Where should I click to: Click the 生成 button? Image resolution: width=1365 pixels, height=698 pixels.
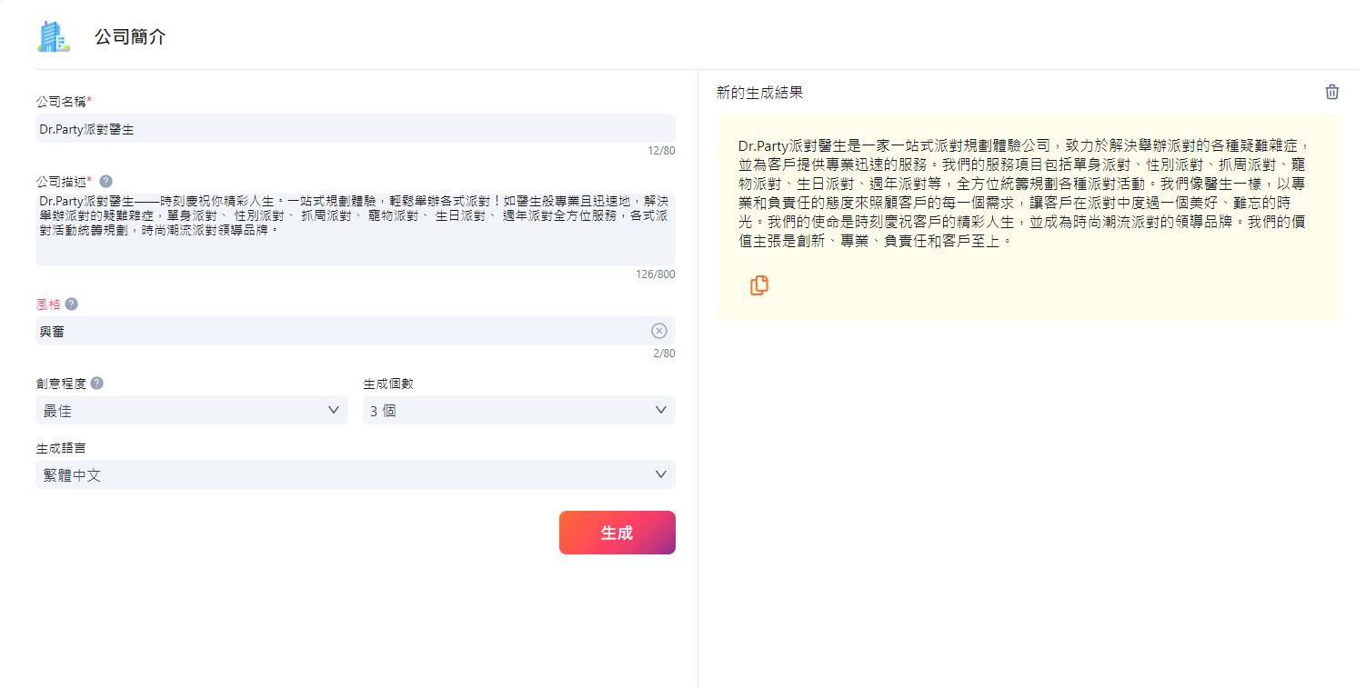point(617,533)
